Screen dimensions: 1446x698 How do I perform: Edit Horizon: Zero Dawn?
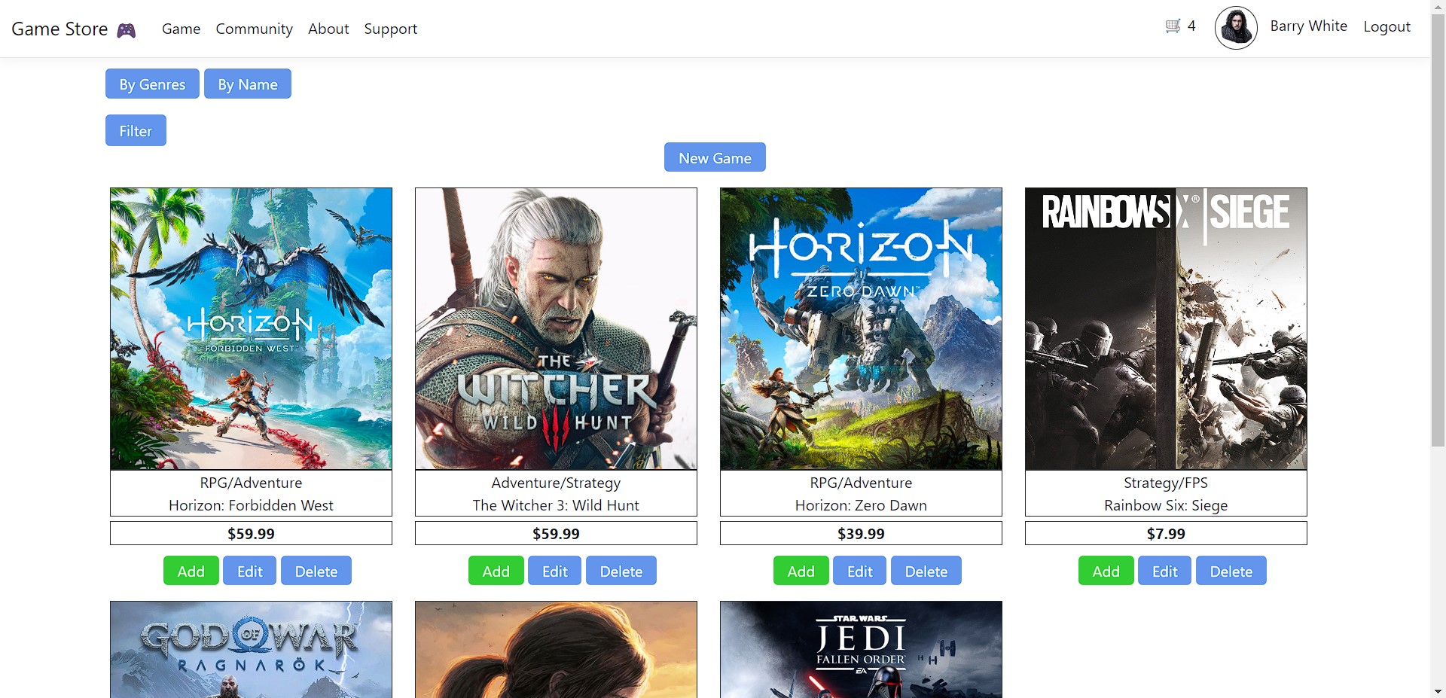[x=860, y=571]
